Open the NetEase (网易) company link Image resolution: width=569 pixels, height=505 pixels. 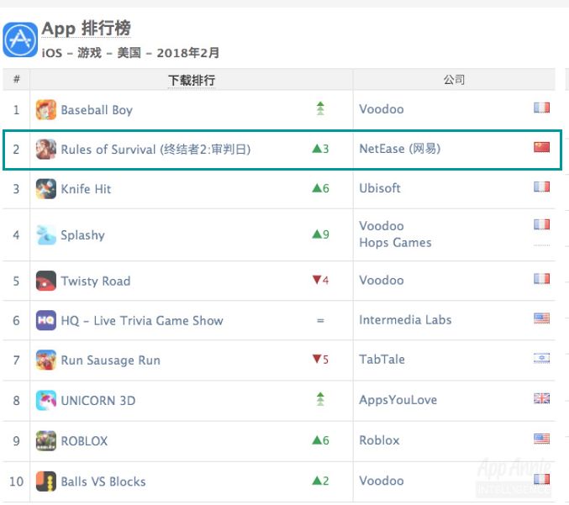399,149
